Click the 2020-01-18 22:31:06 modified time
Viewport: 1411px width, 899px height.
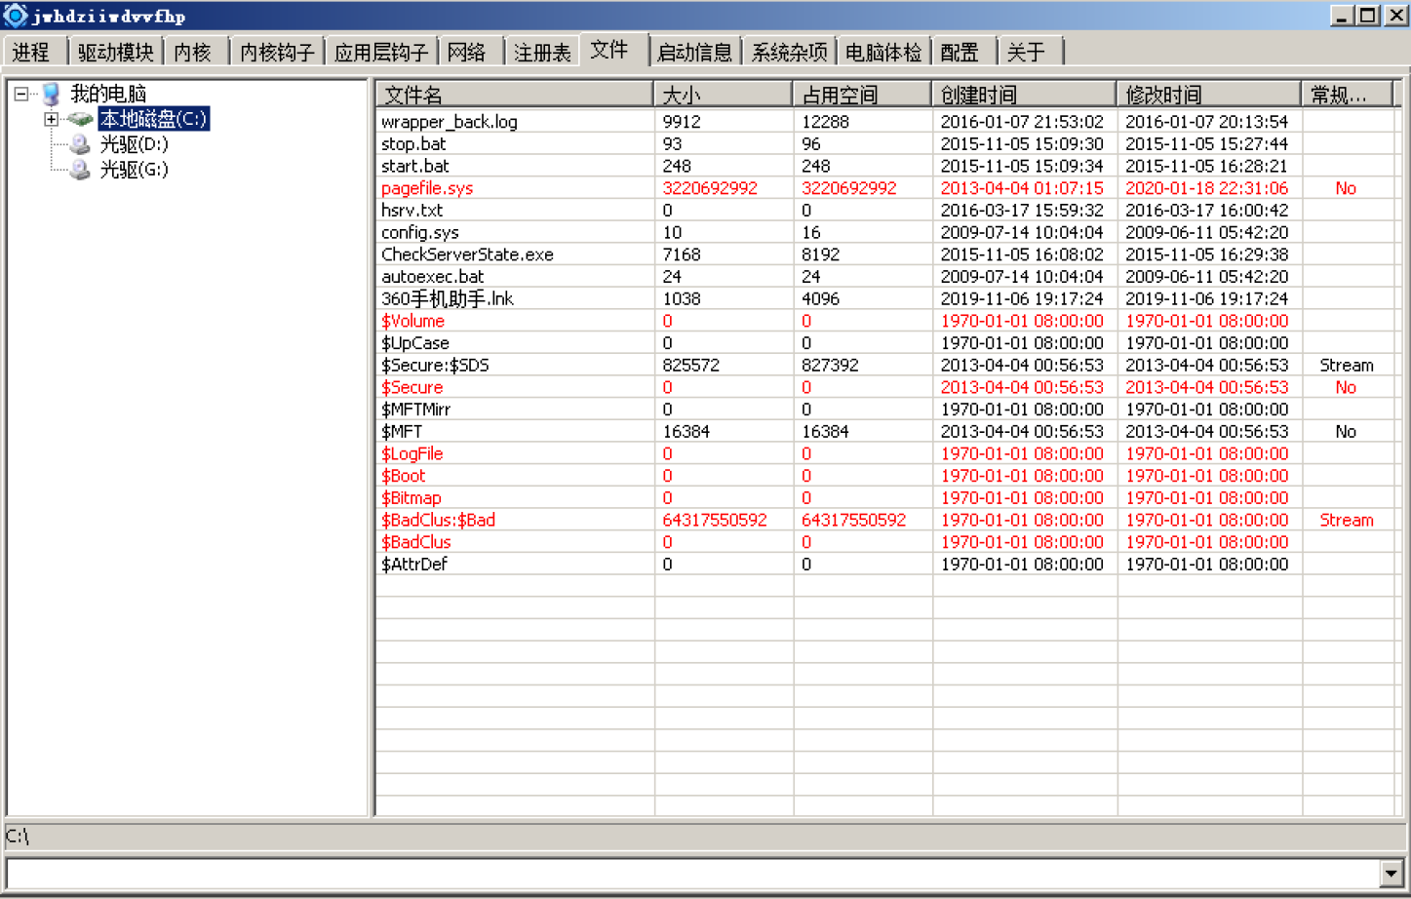pos(1206,188)
